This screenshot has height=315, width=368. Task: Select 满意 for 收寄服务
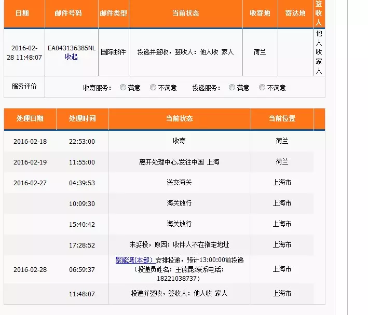pos(122,87)
